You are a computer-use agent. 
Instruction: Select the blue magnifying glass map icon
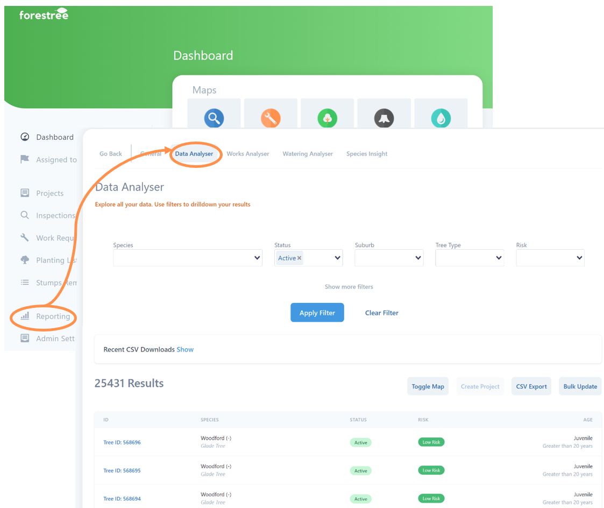pos(214,118)
